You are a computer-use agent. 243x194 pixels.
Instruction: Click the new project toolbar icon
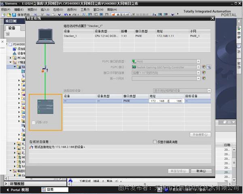(4, 15)
